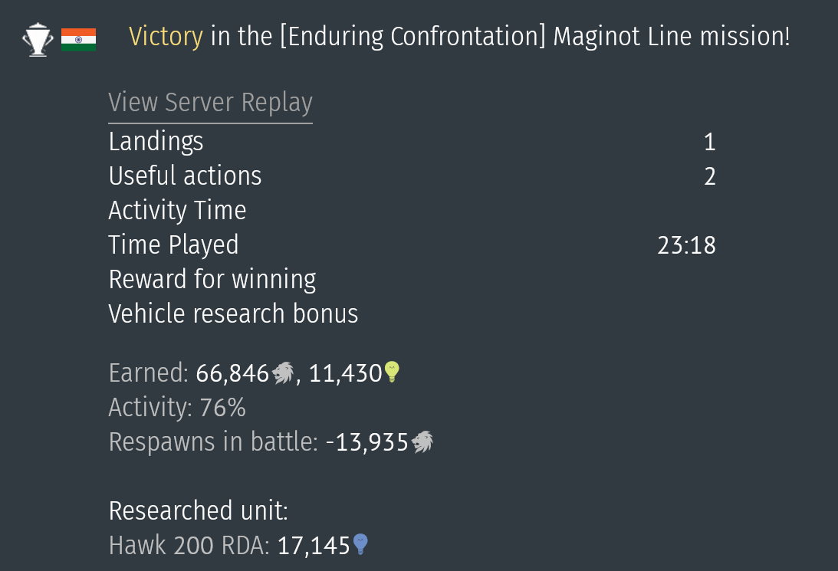Click the Vehicle research bonus row
Image resolution: width=838 pixels, height=571 pixels.
(233, 314)
